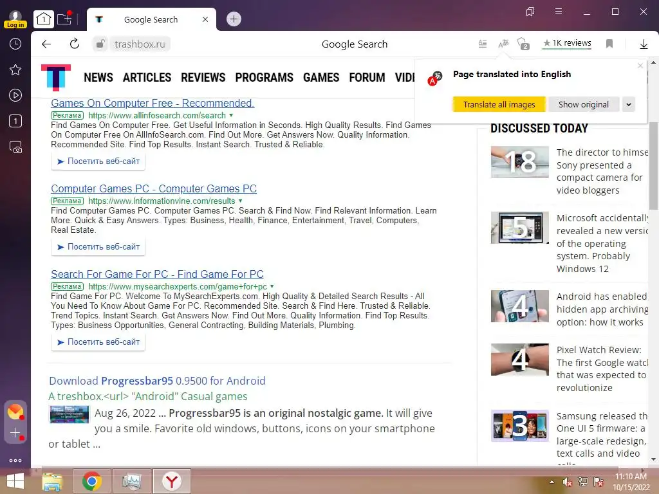Open the tabs counter icon in sidebar

coord(15,122)
